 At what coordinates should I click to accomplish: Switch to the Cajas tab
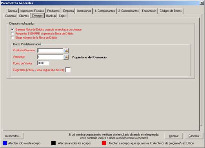click(62, 16)
